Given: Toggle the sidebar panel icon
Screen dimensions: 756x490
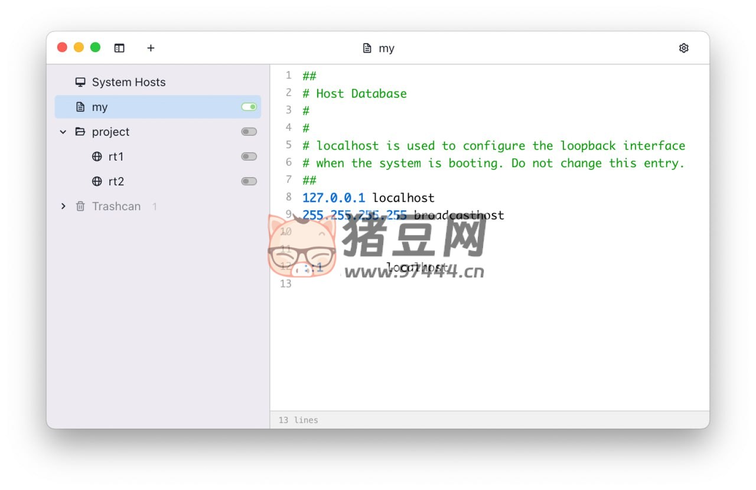Looking at the screenshot, I should click(119, 48).
